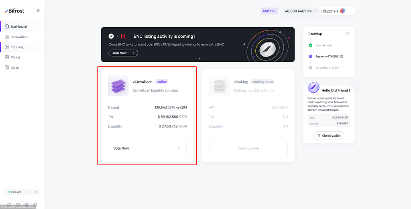The width and height of the screenshot is (411, 209).
Task: Click the chevron arrow in Vote Now
Action: tap(179, 148)
